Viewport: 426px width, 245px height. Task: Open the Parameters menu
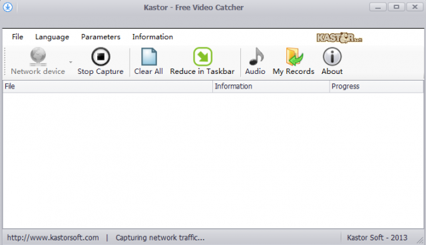pyautogui.click(x=101, y=37)
